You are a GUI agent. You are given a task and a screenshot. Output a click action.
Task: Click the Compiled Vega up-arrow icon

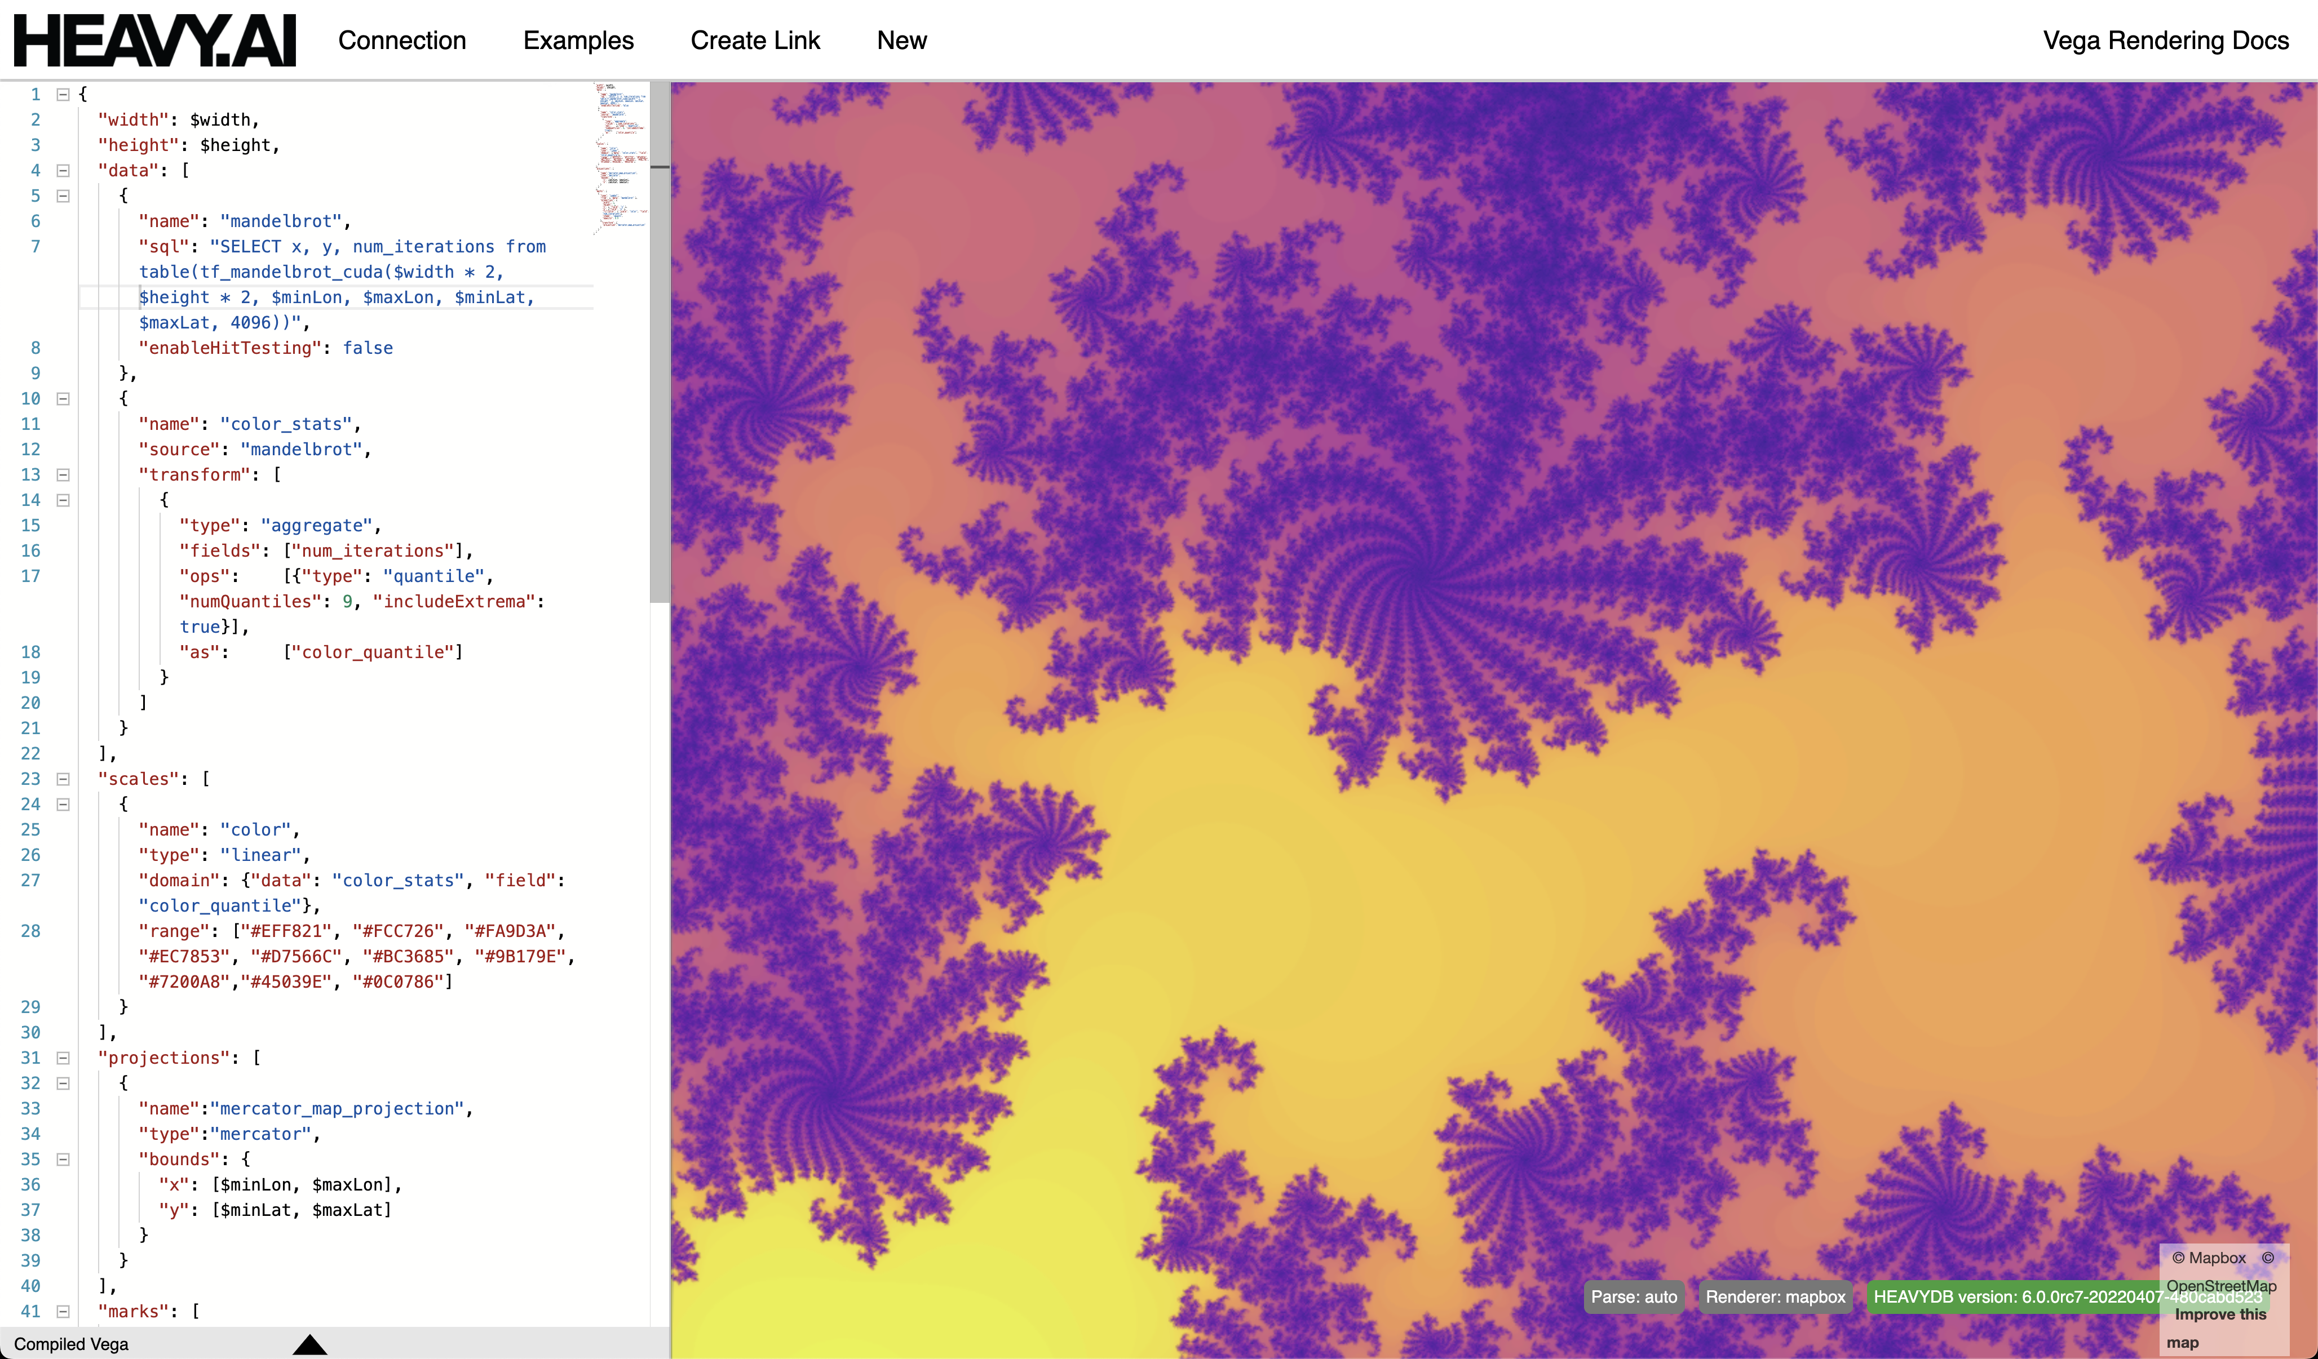(x=310, y=1344)
